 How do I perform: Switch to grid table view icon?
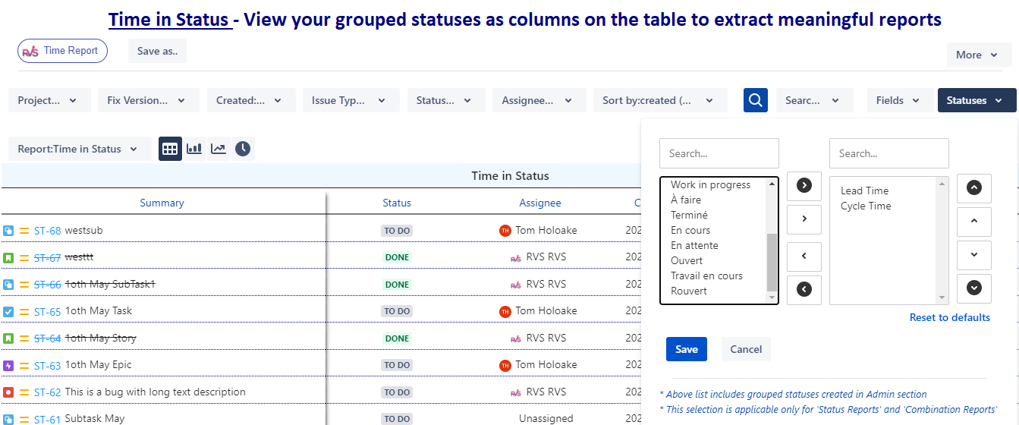170,149
